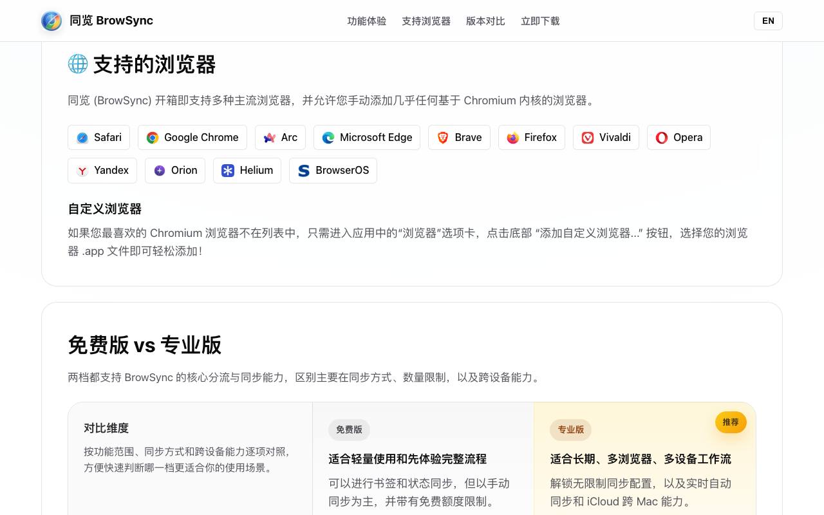Click the 免费版 badge
The width and height of the screenshot is (824, 515).
[x=349, y=429]
